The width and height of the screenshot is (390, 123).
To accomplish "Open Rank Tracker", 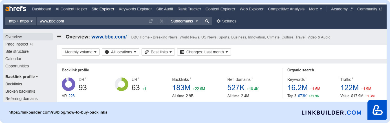I will pos(189,9).
